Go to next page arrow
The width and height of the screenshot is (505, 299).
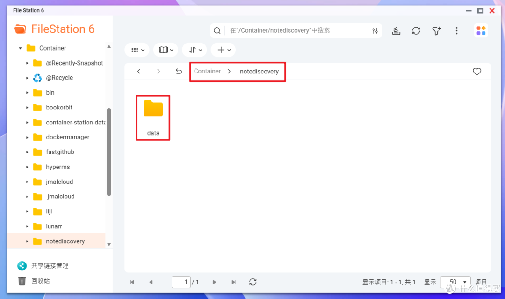tap(214, 282)
